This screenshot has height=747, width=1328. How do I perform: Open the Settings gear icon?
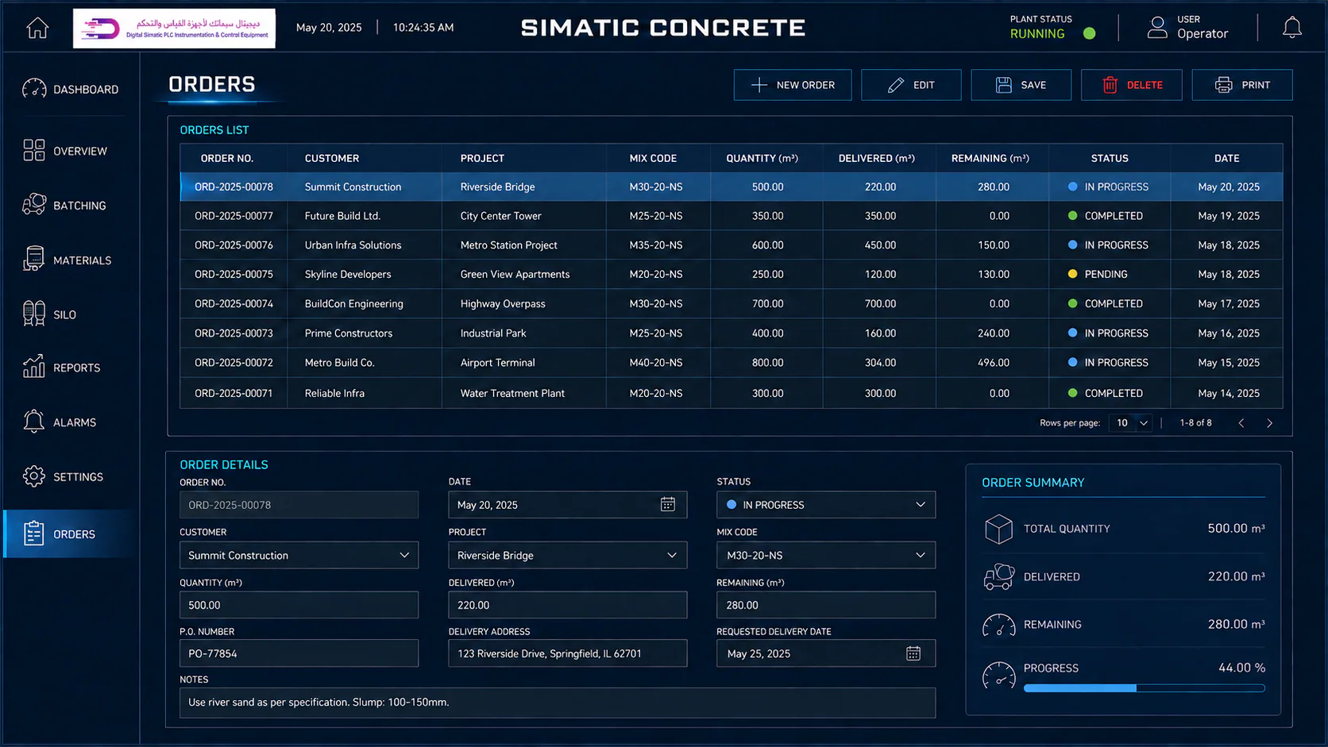[34, 476]
